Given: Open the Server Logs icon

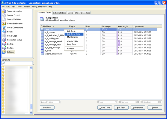Looking at the screenshot, I should (4, 36).
